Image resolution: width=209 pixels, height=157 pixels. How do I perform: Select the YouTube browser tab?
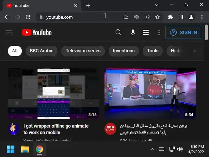tap(41, 6)
